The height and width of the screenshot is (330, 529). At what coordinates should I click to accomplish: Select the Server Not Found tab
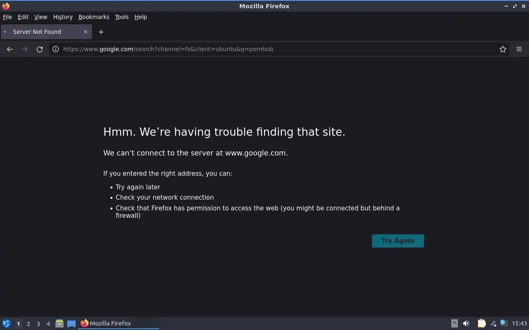[x=46, y=32]
